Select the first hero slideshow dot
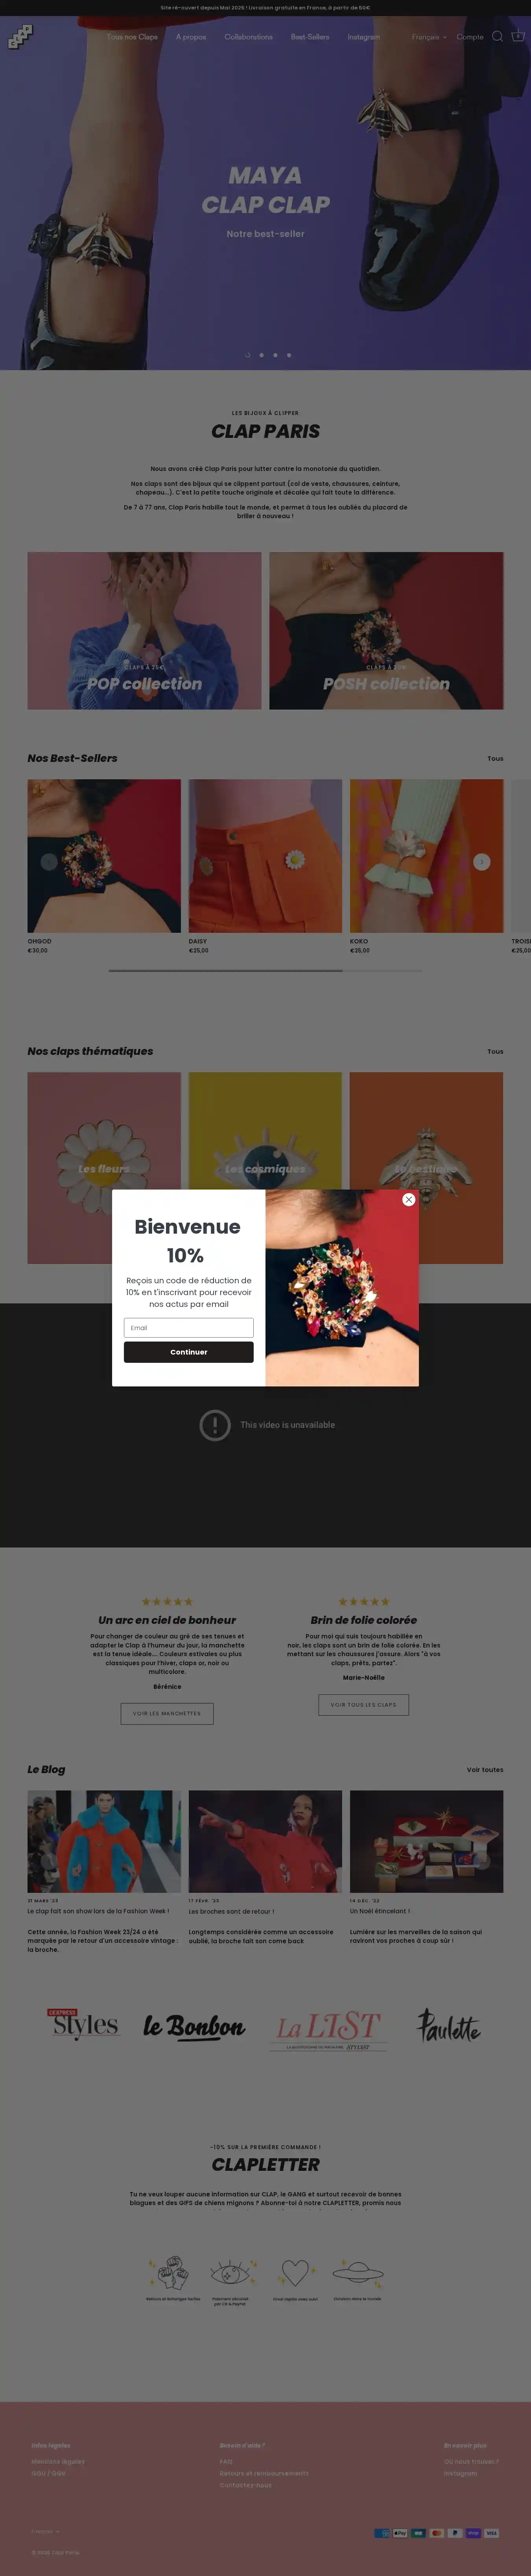The width and height of the screenshot is (531, 2576). tap(247, 355)
